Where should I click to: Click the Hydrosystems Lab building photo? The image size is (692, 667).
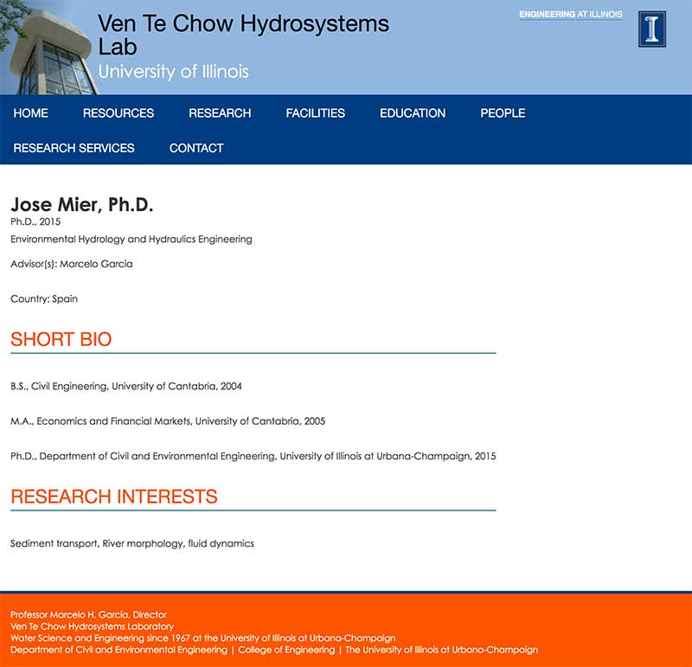tap(48, 48)
